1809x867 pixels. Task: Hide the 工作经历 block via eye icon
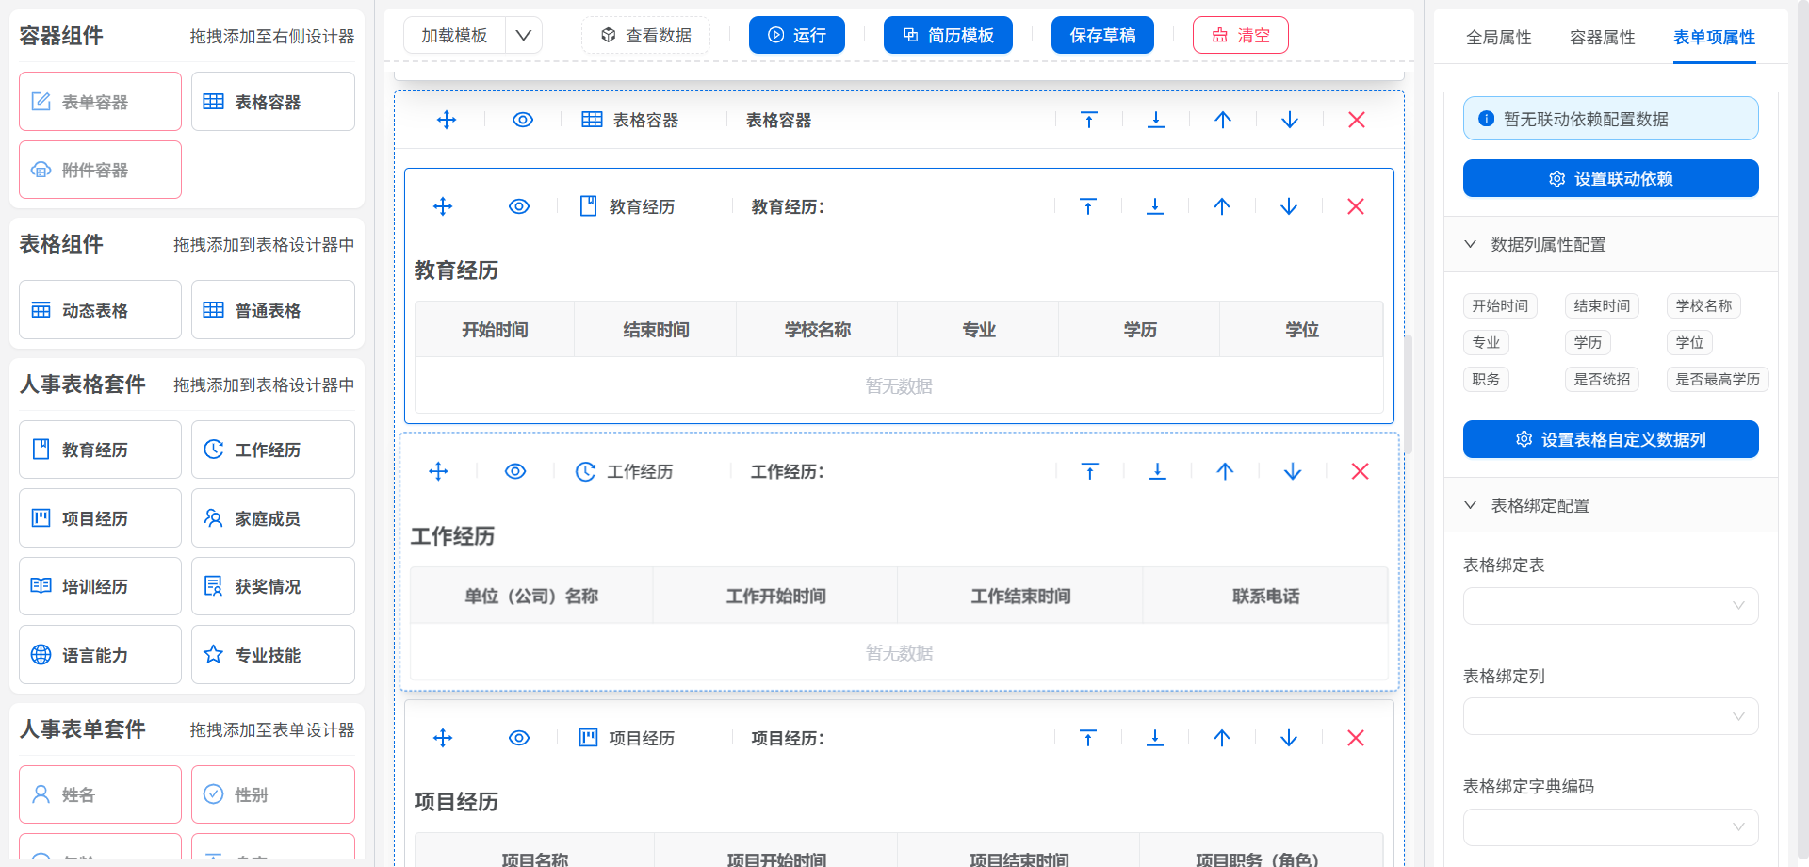pyautogui.click(x=515, y=471)
